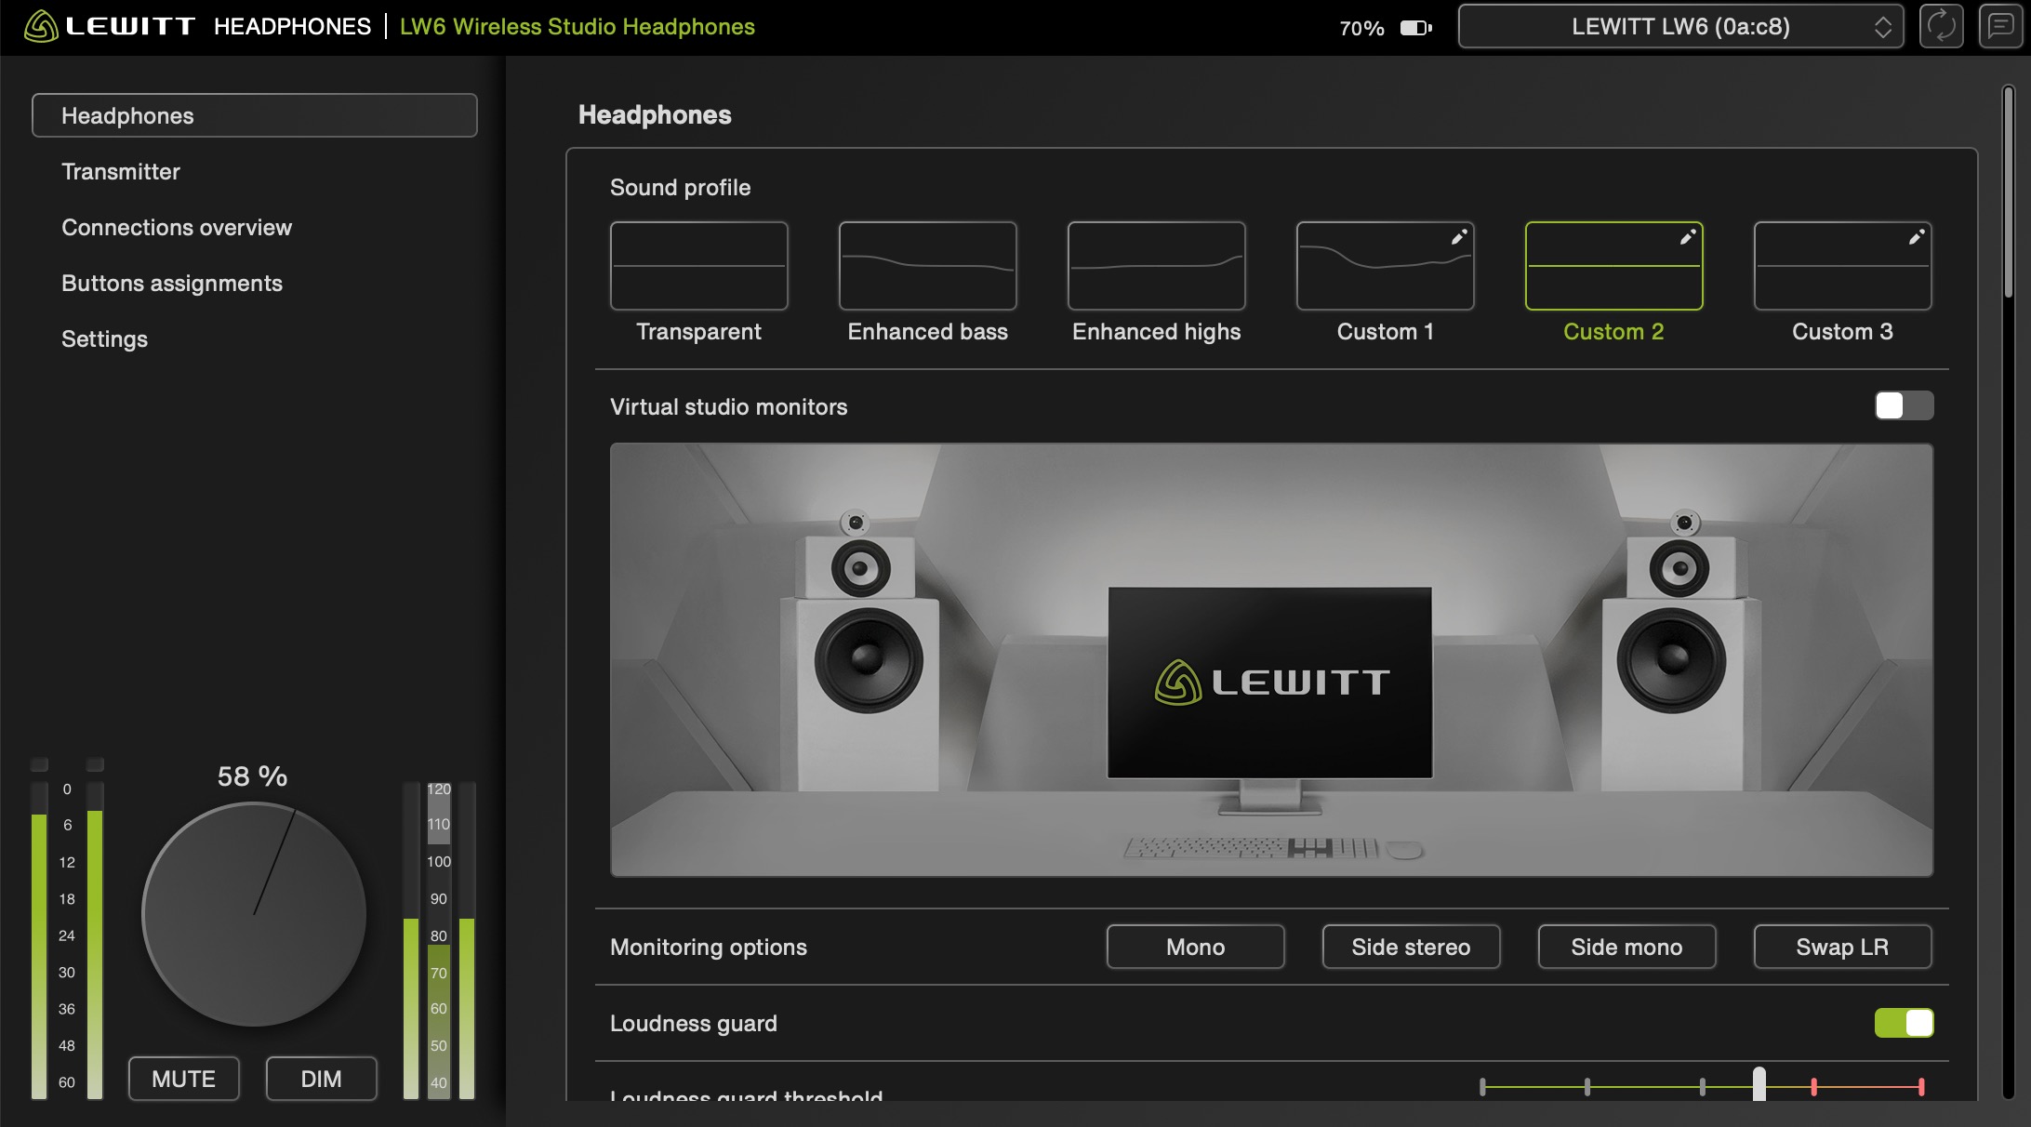
Task: Edit the Custom 3 profile pencil icon
Action: 1917,237
